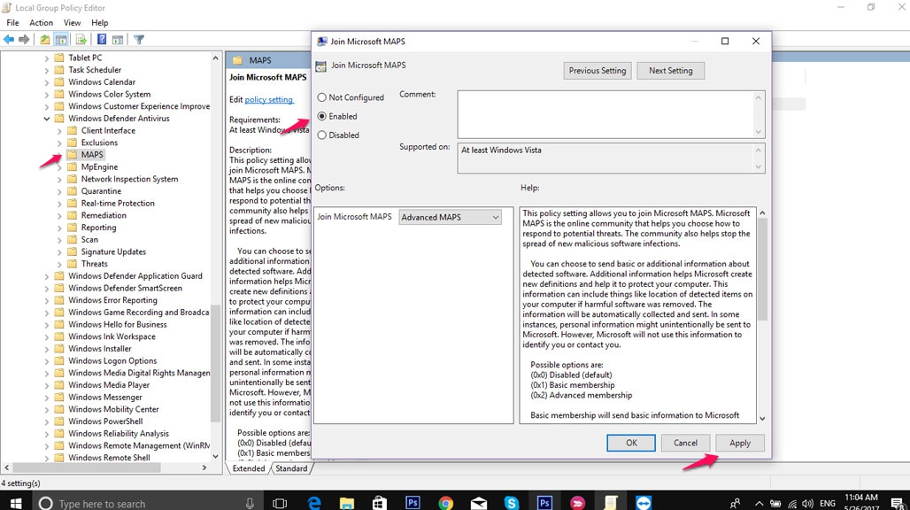
Task: Open Google Chrome from the taskbar
Action: (446, 502)
